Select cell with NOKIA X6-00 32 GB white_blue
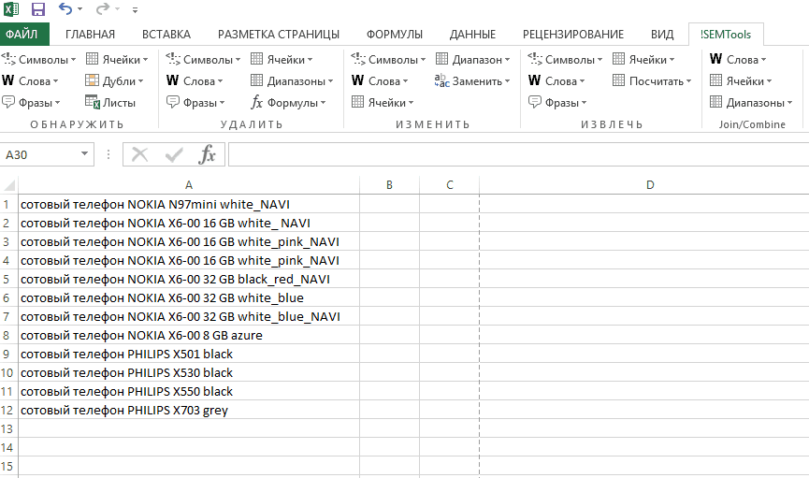Viewport: 809px width, 478px height. pos(189,297)
